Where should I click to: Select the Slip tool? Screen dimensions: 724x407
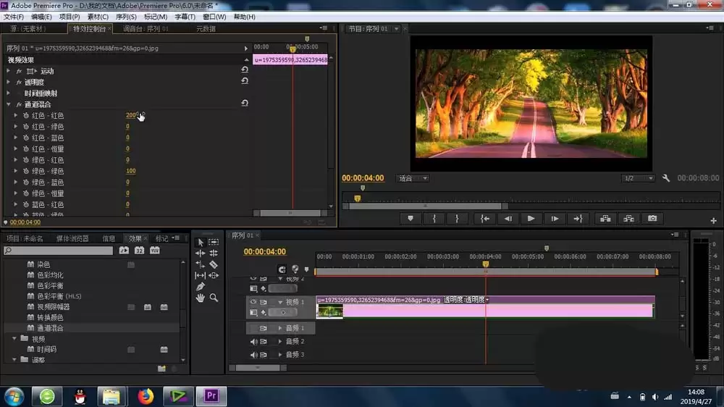201,275
